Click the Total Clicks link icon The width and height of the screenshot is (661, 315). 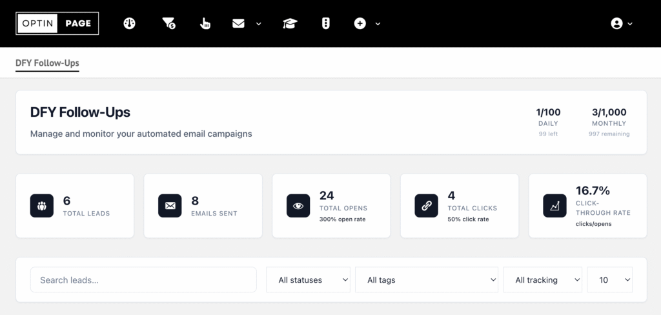tap(426, 205)
